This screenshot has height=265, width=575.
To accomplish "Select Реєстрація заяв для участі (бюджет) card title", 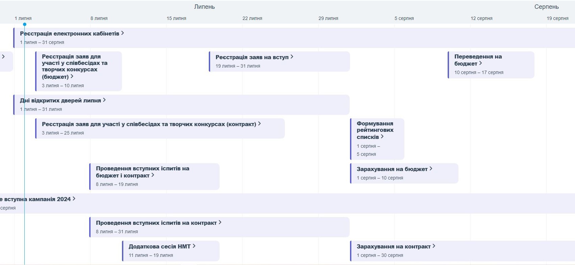I will 75,67.
